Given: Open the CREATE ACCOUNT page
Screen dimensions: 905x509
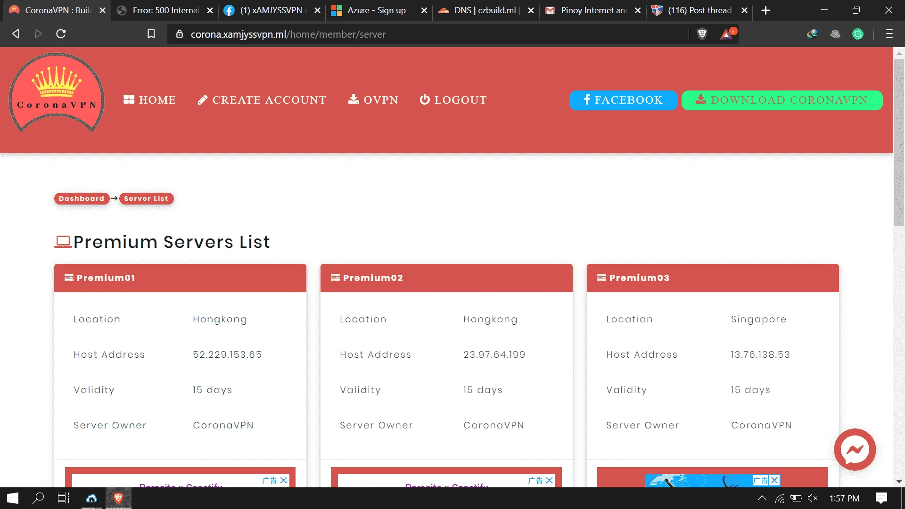Looking at the screenshot, I should pyautogui.click(x=262, y=100).
